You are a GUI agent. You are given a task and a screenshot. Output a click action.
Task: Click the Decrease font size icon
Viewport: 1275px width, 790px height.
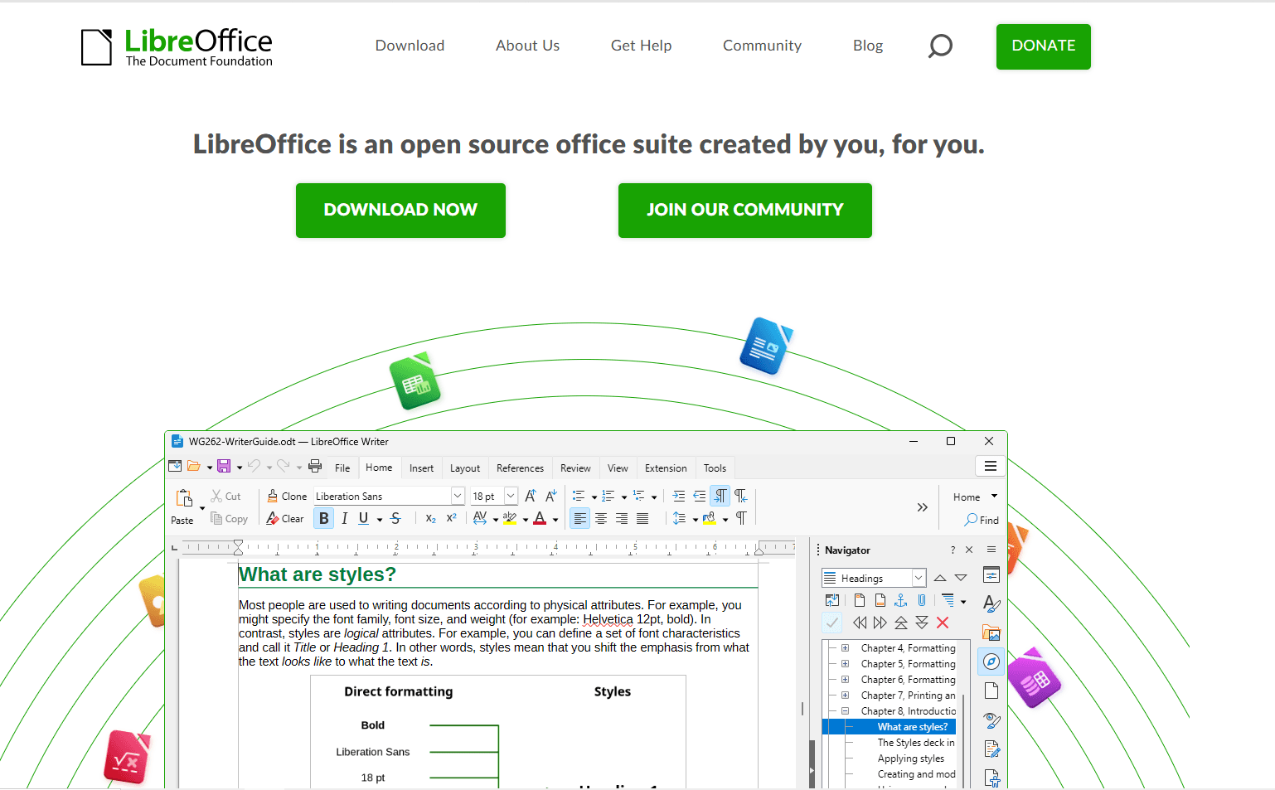551,496
